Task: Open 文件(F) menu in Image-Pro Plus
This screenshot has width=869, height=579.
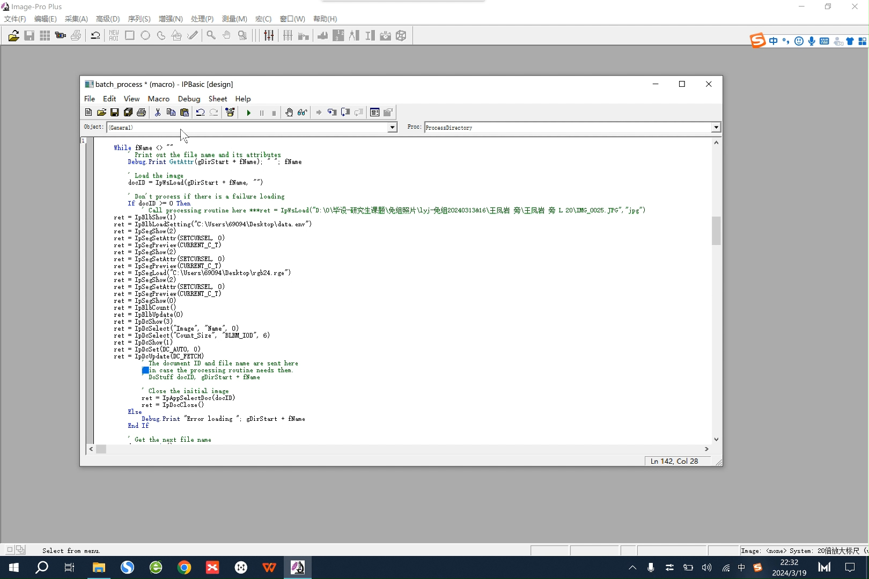Action: pyautogui.click(x=15, y=19)
